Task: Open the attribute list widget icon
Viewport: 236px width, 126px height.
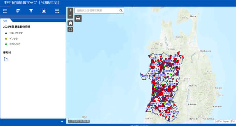Action: click(57, 11)
